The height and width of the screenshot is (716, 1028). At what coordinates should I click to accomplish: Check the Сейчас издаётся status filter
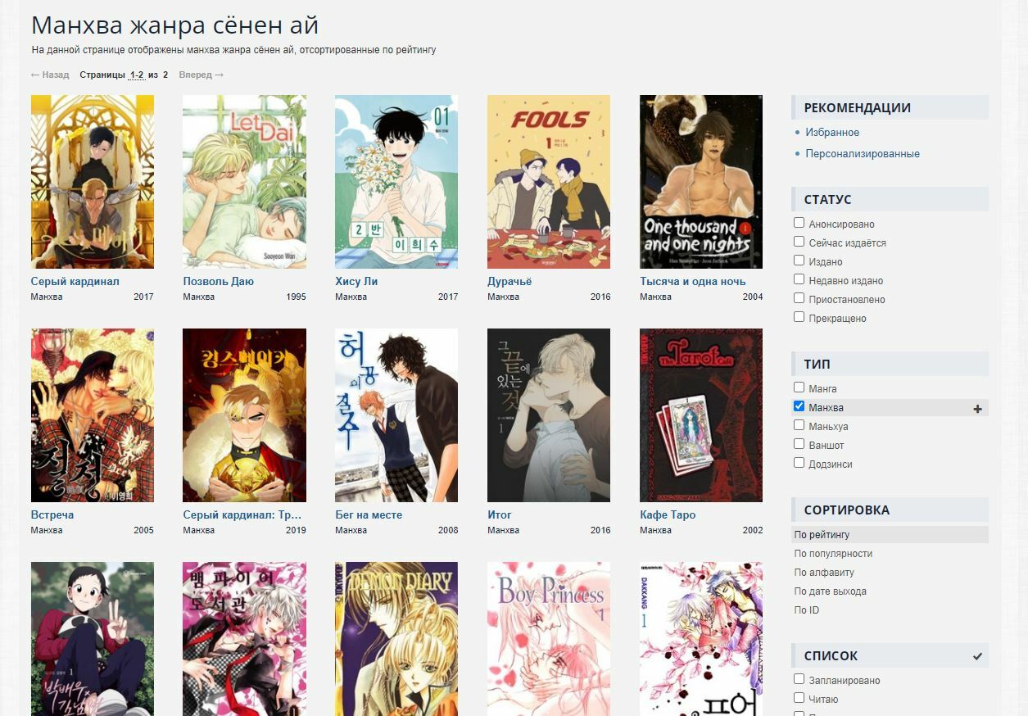point(799,242)
